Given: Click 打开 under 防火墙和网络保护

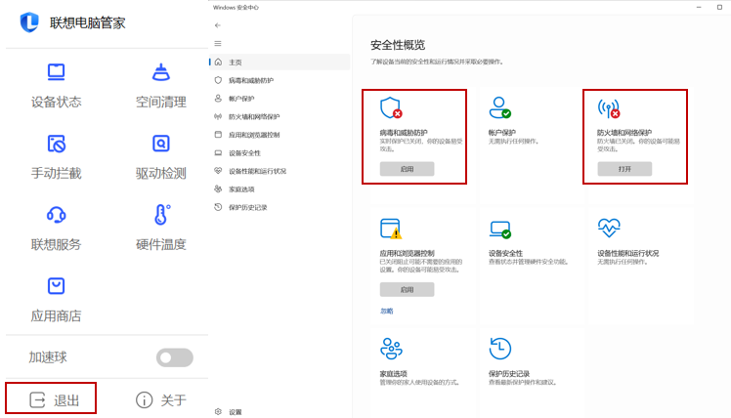Looking at the screenshot, I should tap(624, 169).
